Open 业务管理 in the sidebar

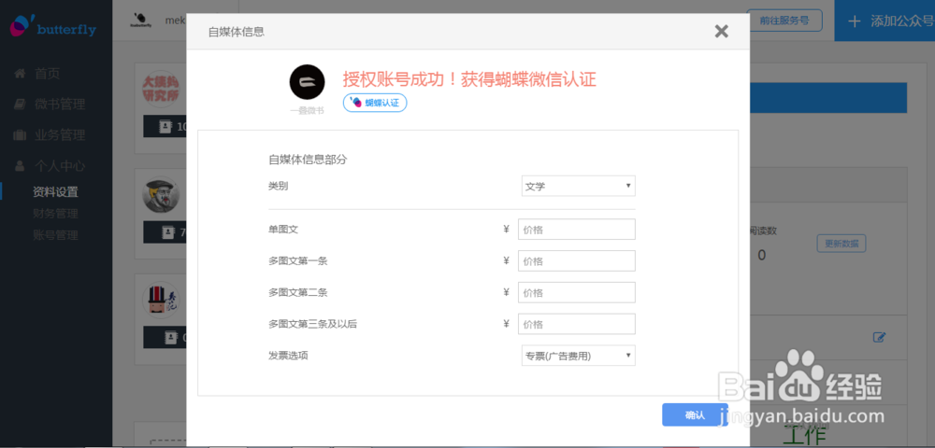[x=60, y=135]
